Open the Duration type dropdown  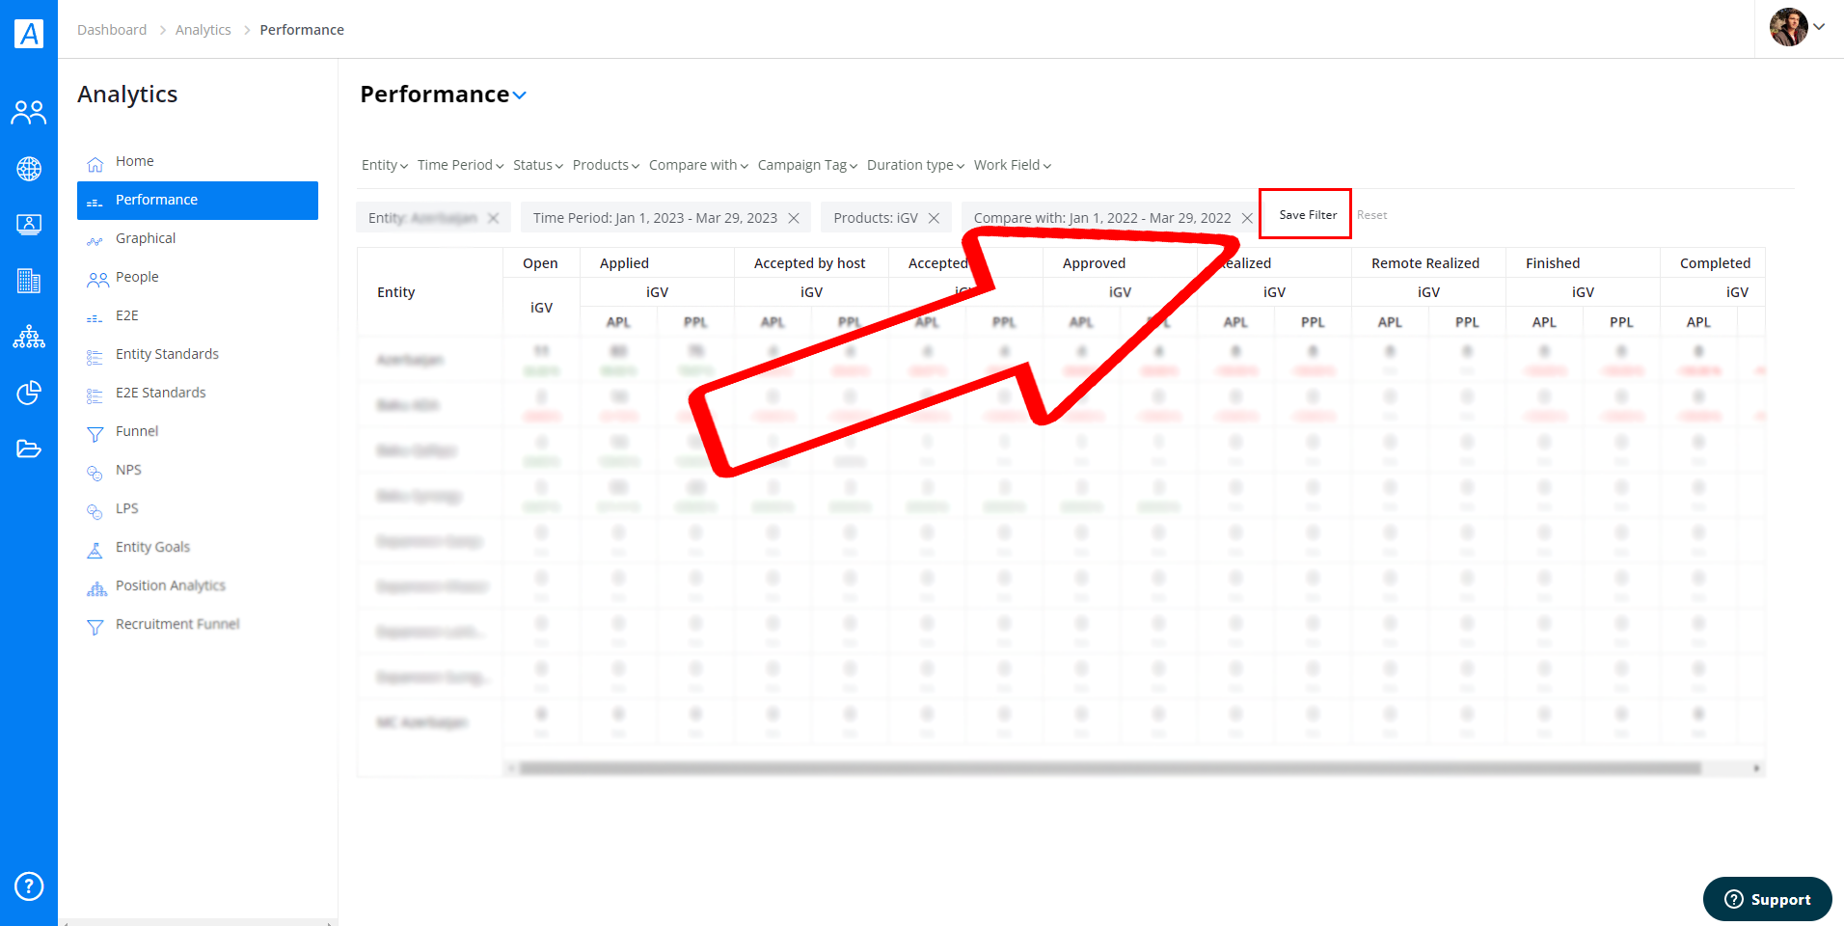pyautogui.click(x=915, y=165)
